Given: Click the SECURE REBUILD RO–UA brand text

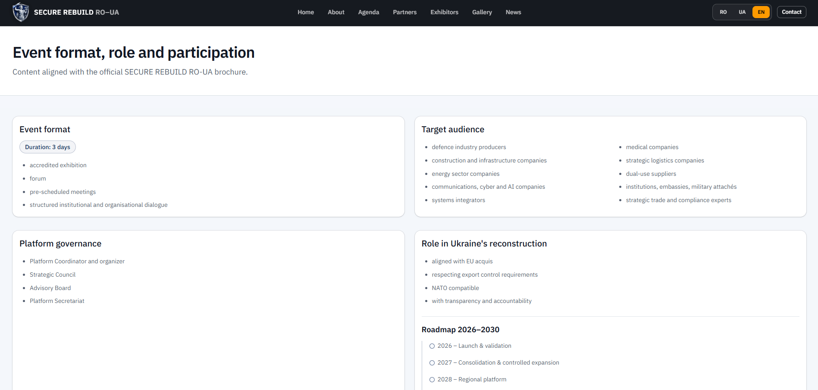Looking at the screenshot, I should (76, 12).
